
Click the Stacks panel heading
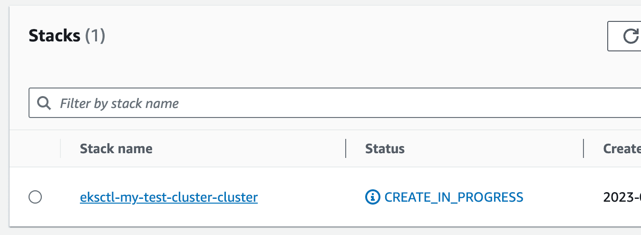click(x=54, y=36)
